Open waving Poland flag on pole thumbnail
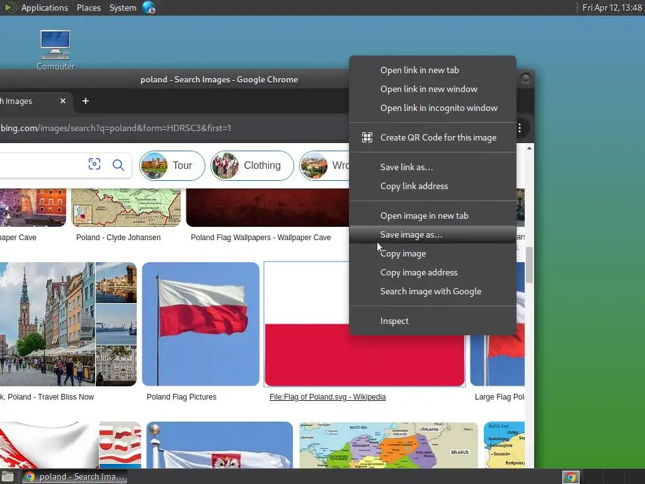The height and width of the screenshot is (484, 645). coord(201,325)
